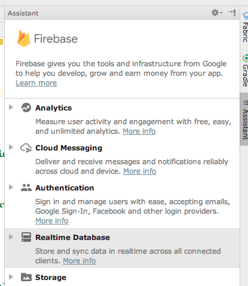Viewport: 248px width, 286px height.
Task: Click the Analytics chart icon
Action: (26, 107)
